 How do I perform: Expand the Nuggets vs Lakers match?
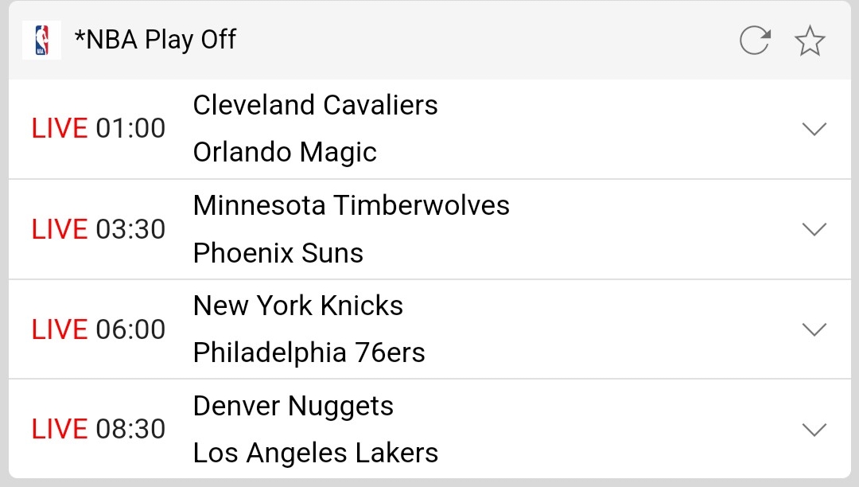click(x=814, y=430)
